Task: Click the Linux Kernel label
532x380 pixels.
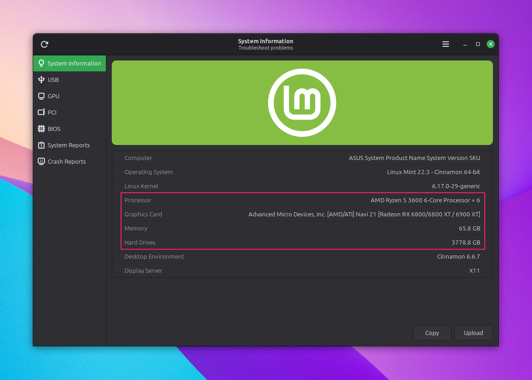Action: (141, 186)
